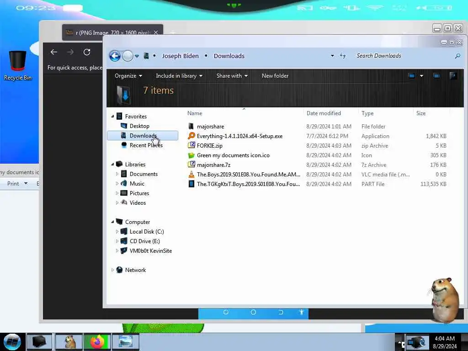Select Everything-1.4.1.1024.x64-Setup.exe icon
Viewport: 468px width, 351px height.
(191, 136)
